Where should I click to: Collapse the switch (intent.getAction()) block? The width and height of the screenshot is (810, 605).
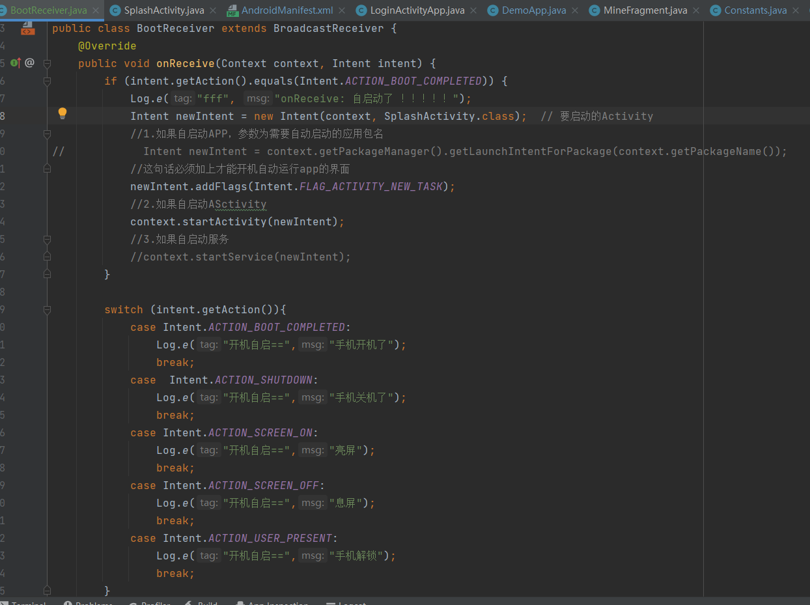click(47, 310)
